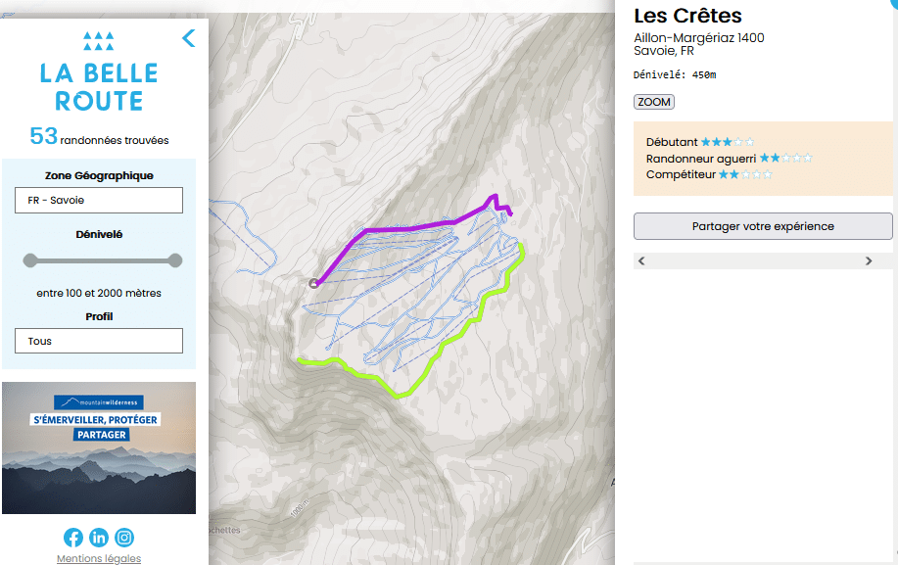Viewport: 898px width, 565px height.
Task: Click the La Belle Route logo
Action: (99, 71)
